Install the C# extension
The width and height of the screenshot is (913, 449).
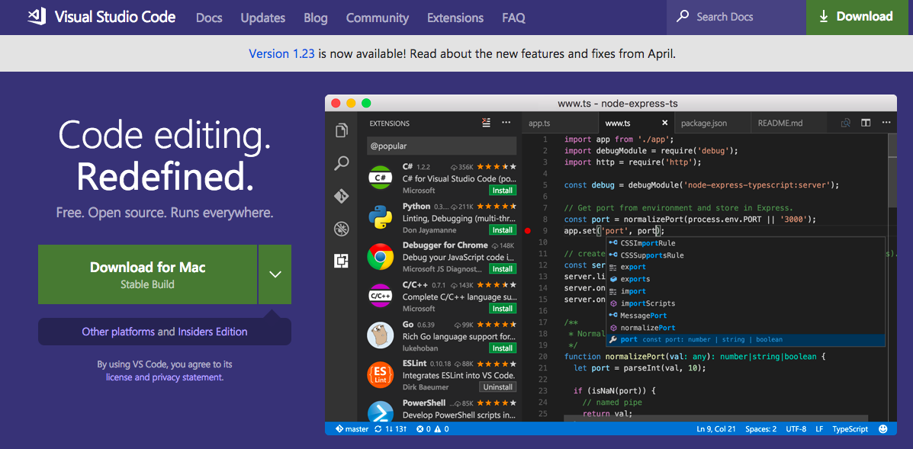502,190
